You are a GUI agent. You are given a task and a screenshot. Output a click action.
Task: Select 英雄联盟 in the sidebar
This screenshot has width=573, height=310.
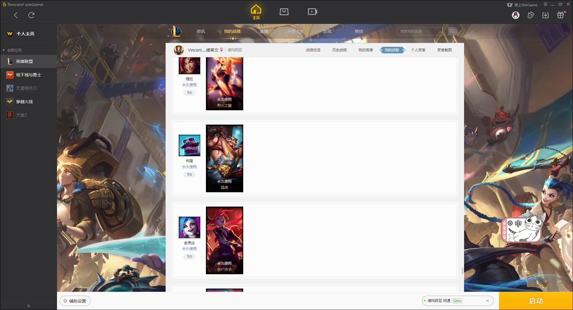coord(28,61)
